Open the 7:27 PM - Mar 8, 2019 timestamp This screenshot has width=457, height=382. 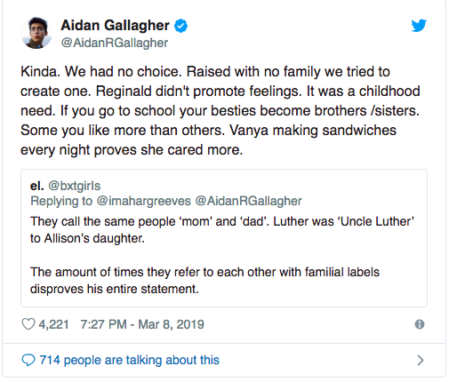[x=142, y=324]
